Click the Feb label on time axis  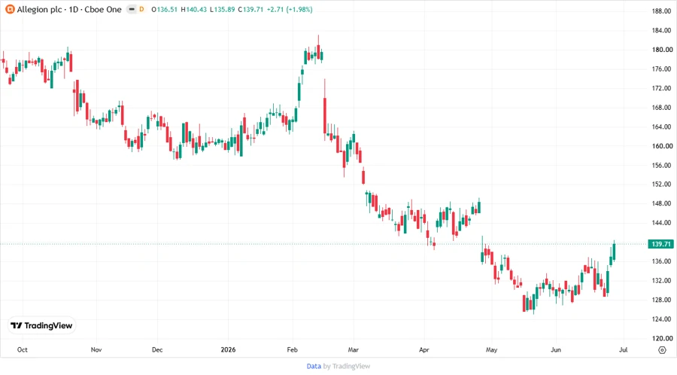[293, 350]
